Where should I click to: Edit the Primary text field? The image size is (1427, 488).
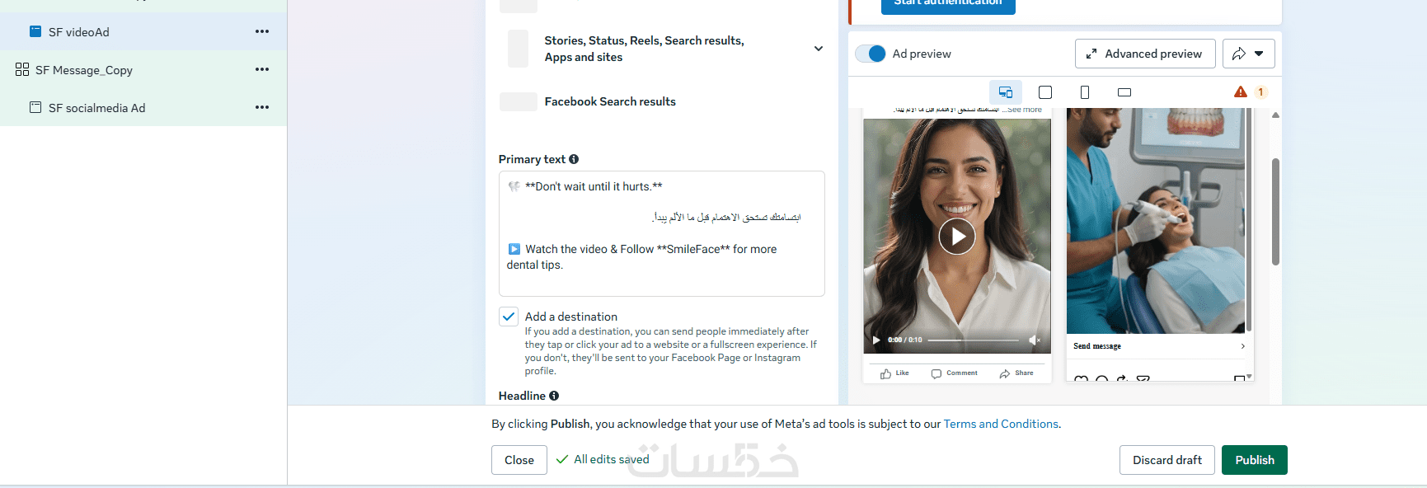coord(661,233)
